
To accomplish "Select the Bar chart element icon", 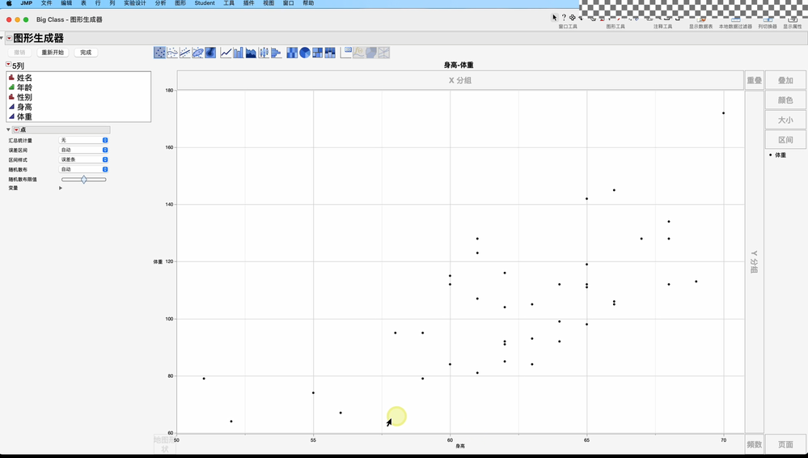I will (x=239, y=53).
